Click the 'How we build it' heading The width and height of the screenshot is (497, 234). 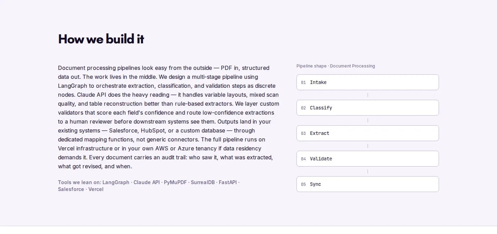(101, 39)
